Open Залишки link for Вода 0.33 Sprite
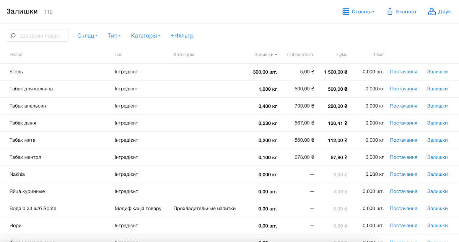Screen dimensions: 459x242 click(437, 209)
